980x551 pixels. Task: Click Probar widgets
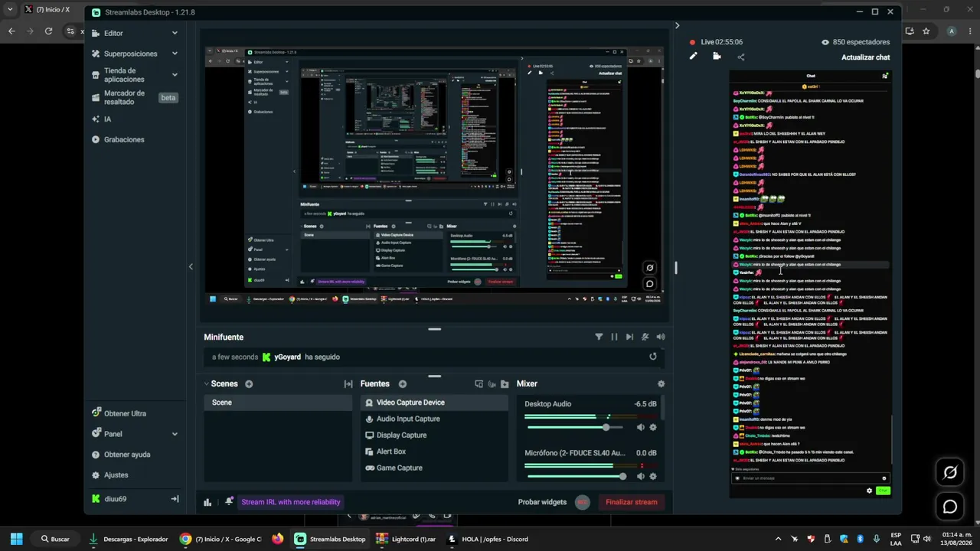pos(542,502)
